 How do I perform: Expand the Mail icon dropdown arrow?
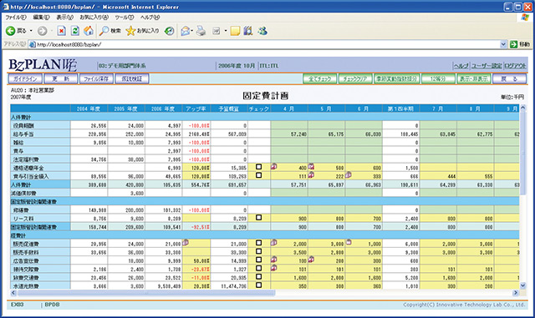coord(192,31)
